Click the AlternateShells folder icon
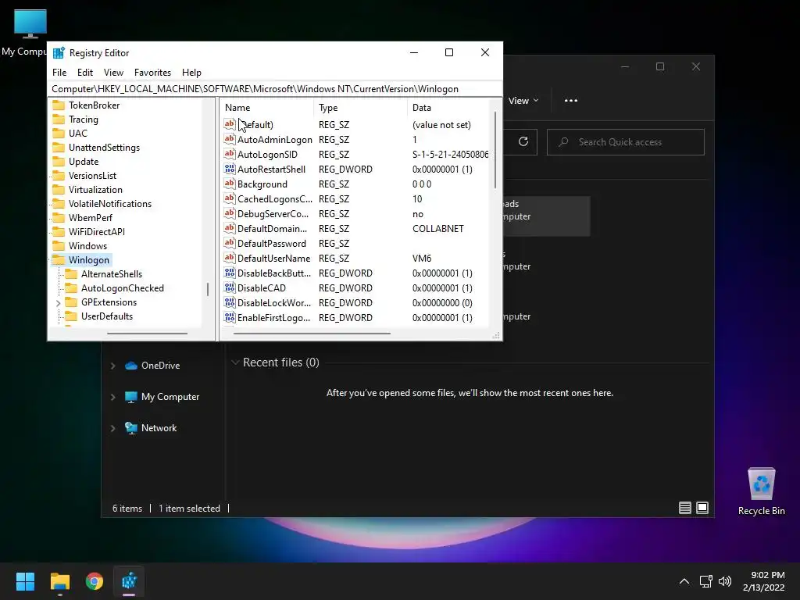This screenshot has height=600, width=800. (71, 274)
